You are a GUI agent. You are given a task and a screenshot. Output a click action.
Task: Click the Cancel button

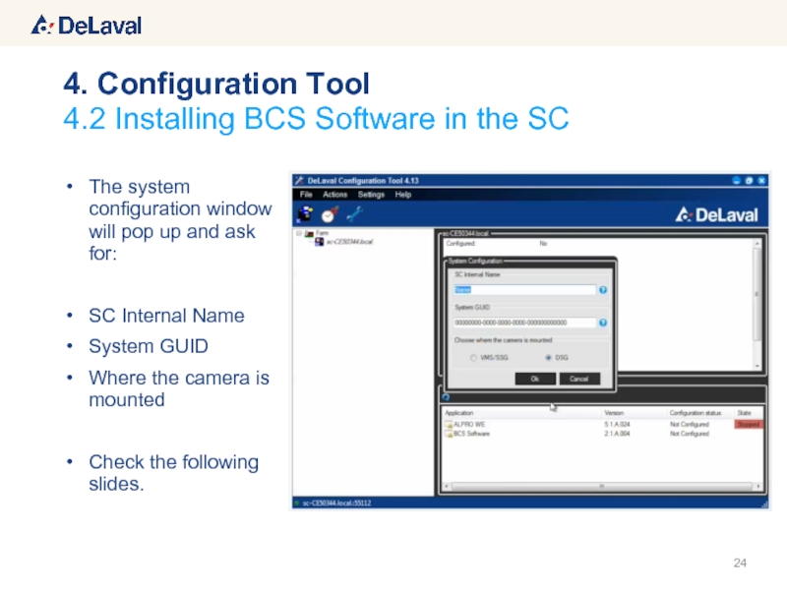tap(579, 379)
